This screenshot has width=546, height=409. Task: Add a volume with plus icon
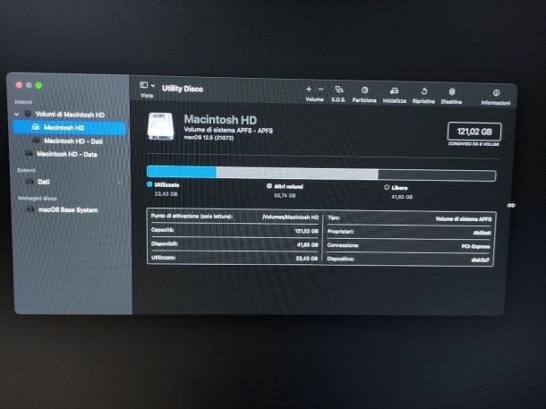click(x=309, y=89)
